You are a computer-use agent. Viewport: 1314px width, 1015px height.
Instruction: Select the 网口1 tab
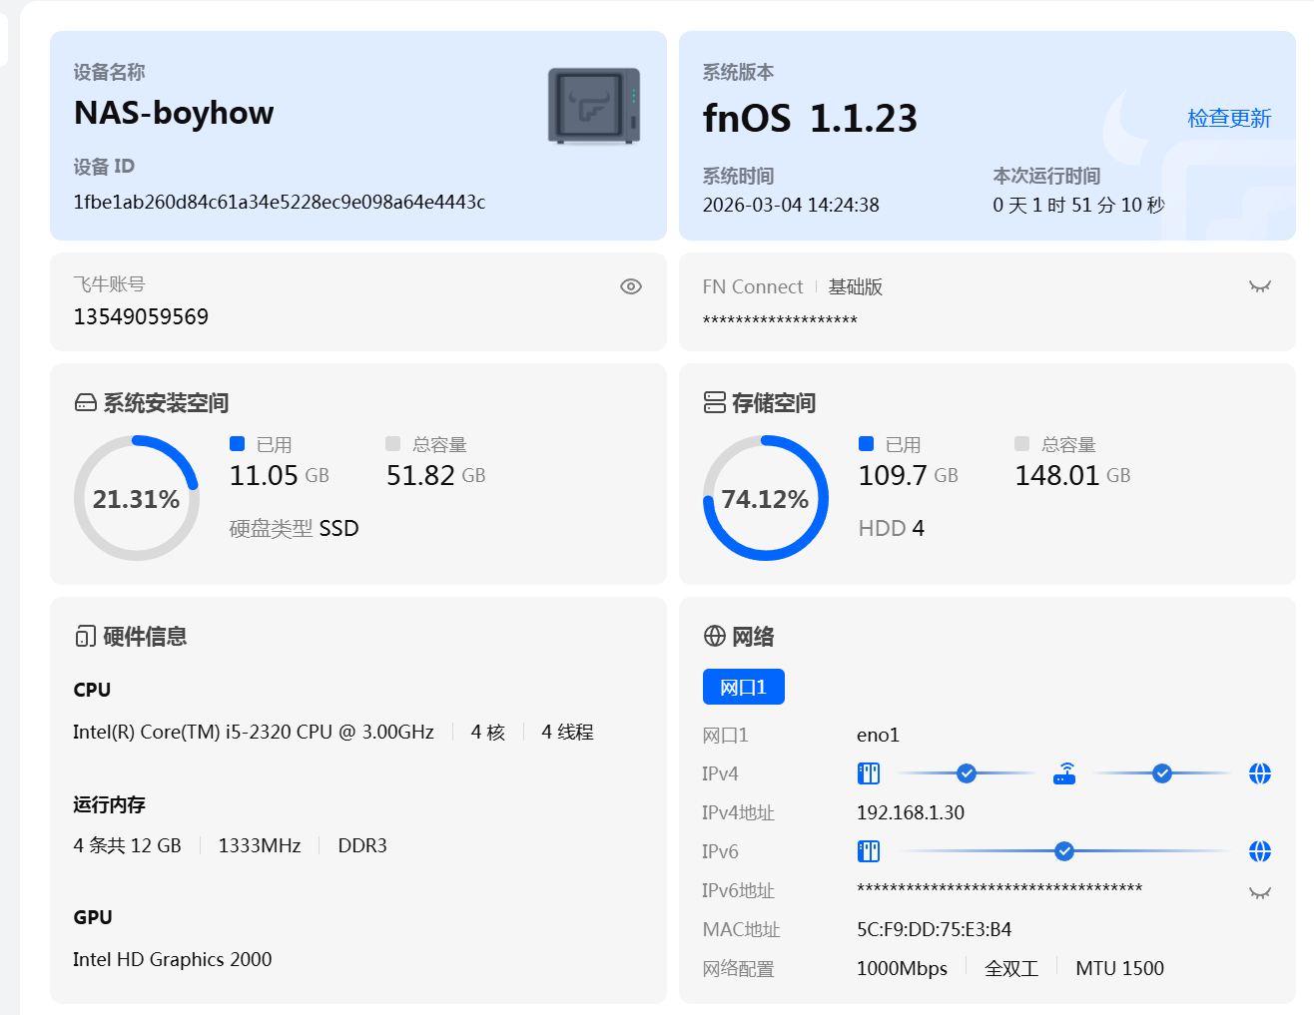pos(743,687)
